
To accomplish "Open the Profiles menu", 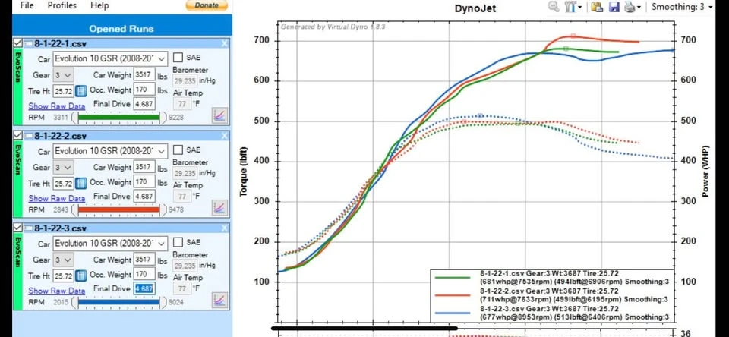I will pos(62,5).
